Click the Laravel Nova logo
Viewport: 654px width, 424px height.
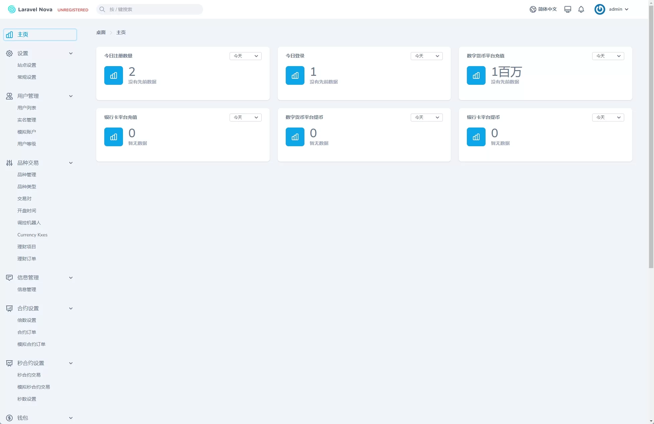point(30,9)
